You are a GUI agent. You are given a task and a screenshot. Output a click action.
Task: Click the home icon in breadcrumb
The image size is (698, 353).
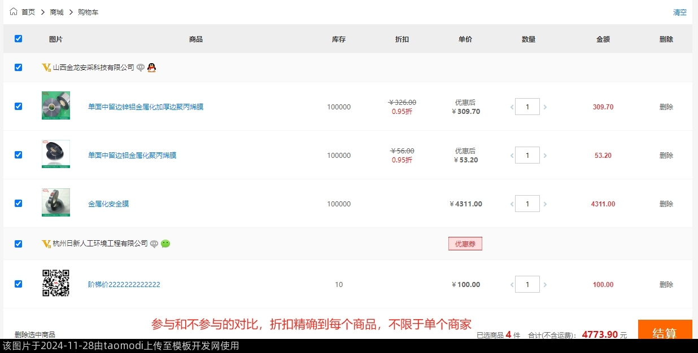coord(14,12)
